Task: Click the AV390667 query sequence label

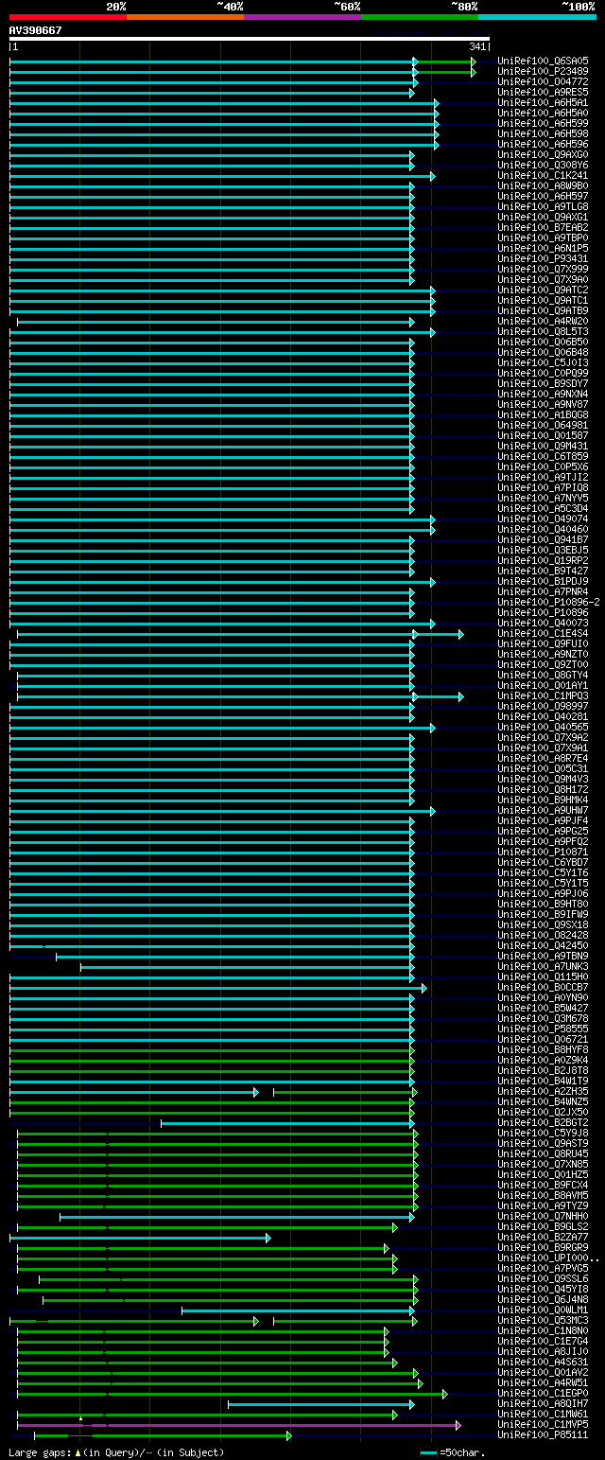Action: [x=36, y=30]
